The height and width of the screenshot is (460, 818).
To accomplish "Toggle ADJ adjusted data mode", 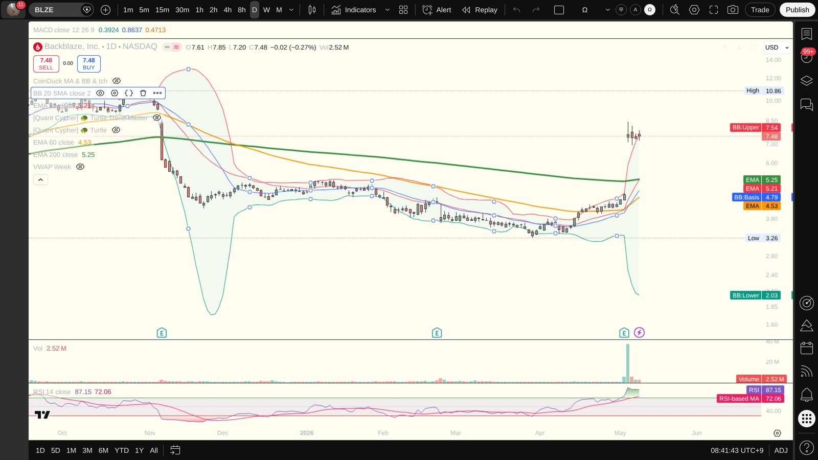I will pyautogui.click(x=781, y=450).
